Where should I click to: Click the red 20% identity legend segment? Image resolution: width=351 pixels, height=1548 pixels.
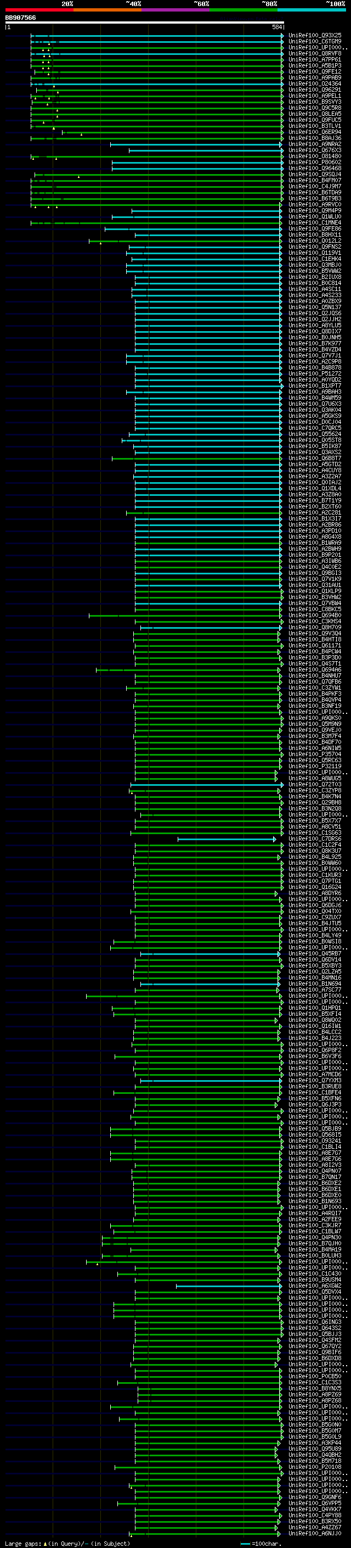pyautogui.click(x=39, y=10)
